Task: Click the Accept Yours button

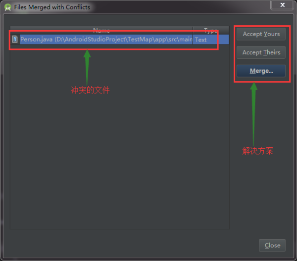Action: (261, 34)
